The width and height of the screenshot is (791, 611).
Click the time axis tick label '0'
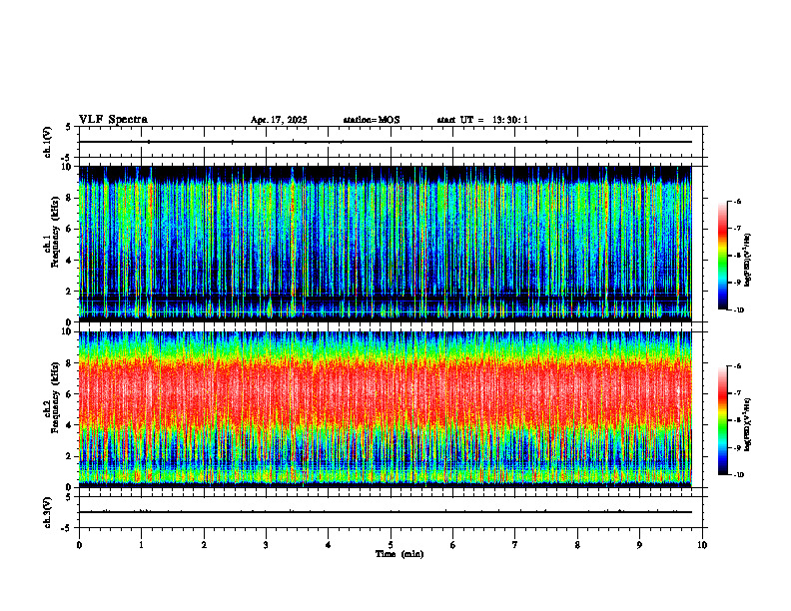point(79,545)
